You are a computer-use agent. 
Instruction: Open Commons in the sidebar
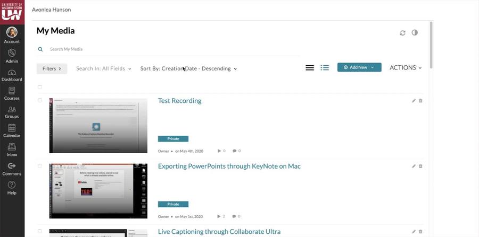point(12,169)
